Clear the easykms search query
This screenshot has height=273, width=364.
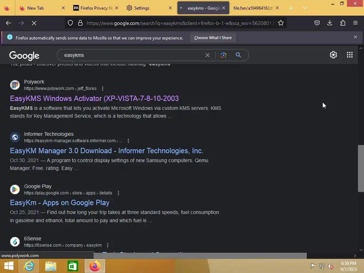point(208,55)
